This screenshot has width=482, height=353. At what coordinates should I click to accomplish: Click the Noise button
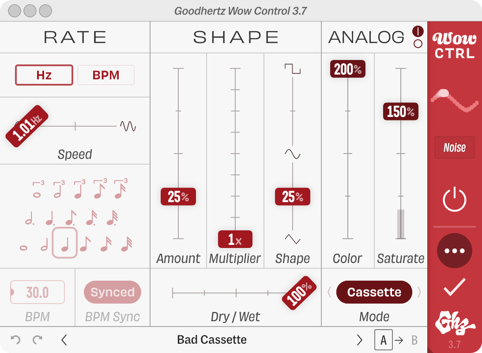click(454, 147)
